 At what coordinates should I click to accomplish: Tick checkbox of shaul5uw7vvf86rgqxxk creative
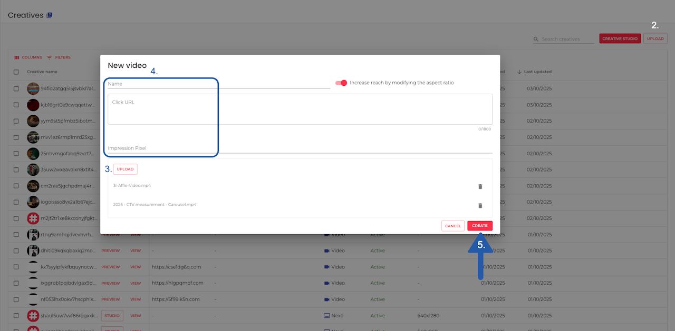16,316
